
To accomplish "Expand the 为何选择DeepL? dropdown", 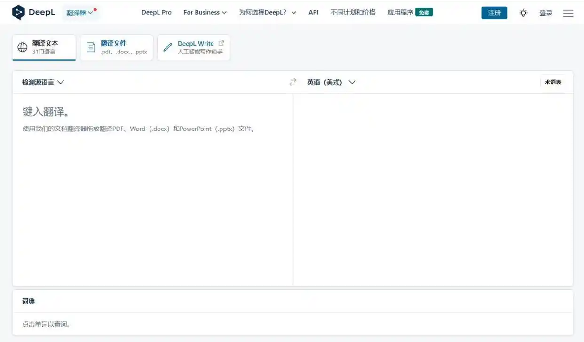I will [x=268, y=12].
